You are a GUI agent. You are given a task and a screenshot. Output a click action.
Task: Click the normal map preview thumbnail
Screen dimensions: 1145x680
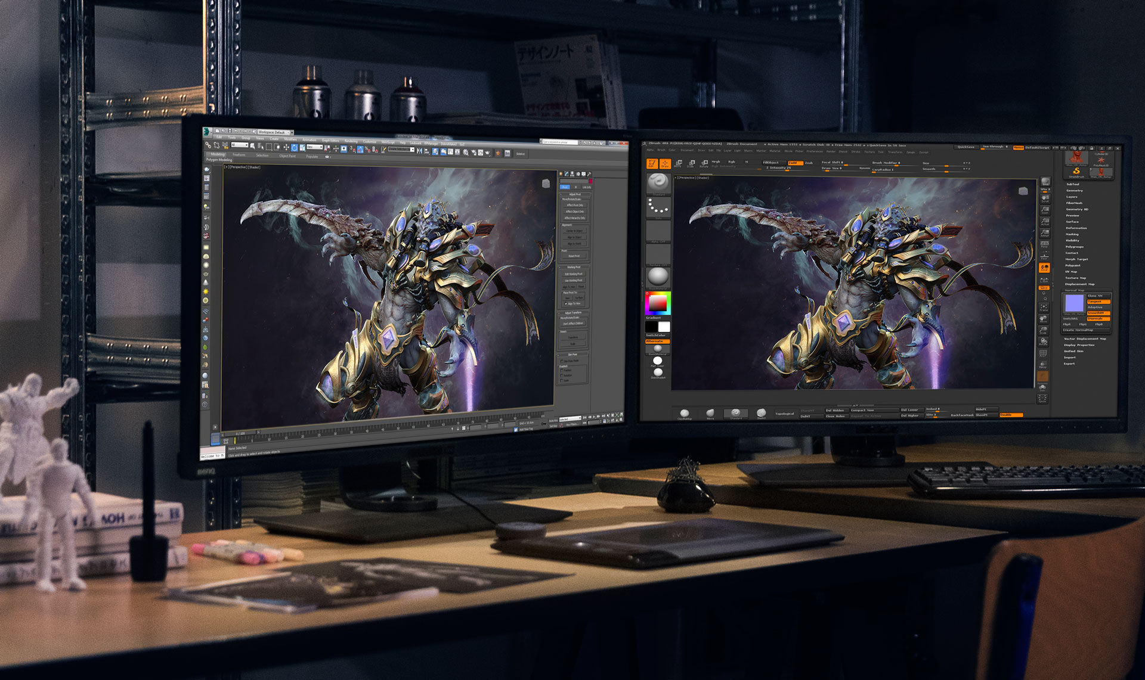[1074, 303]
